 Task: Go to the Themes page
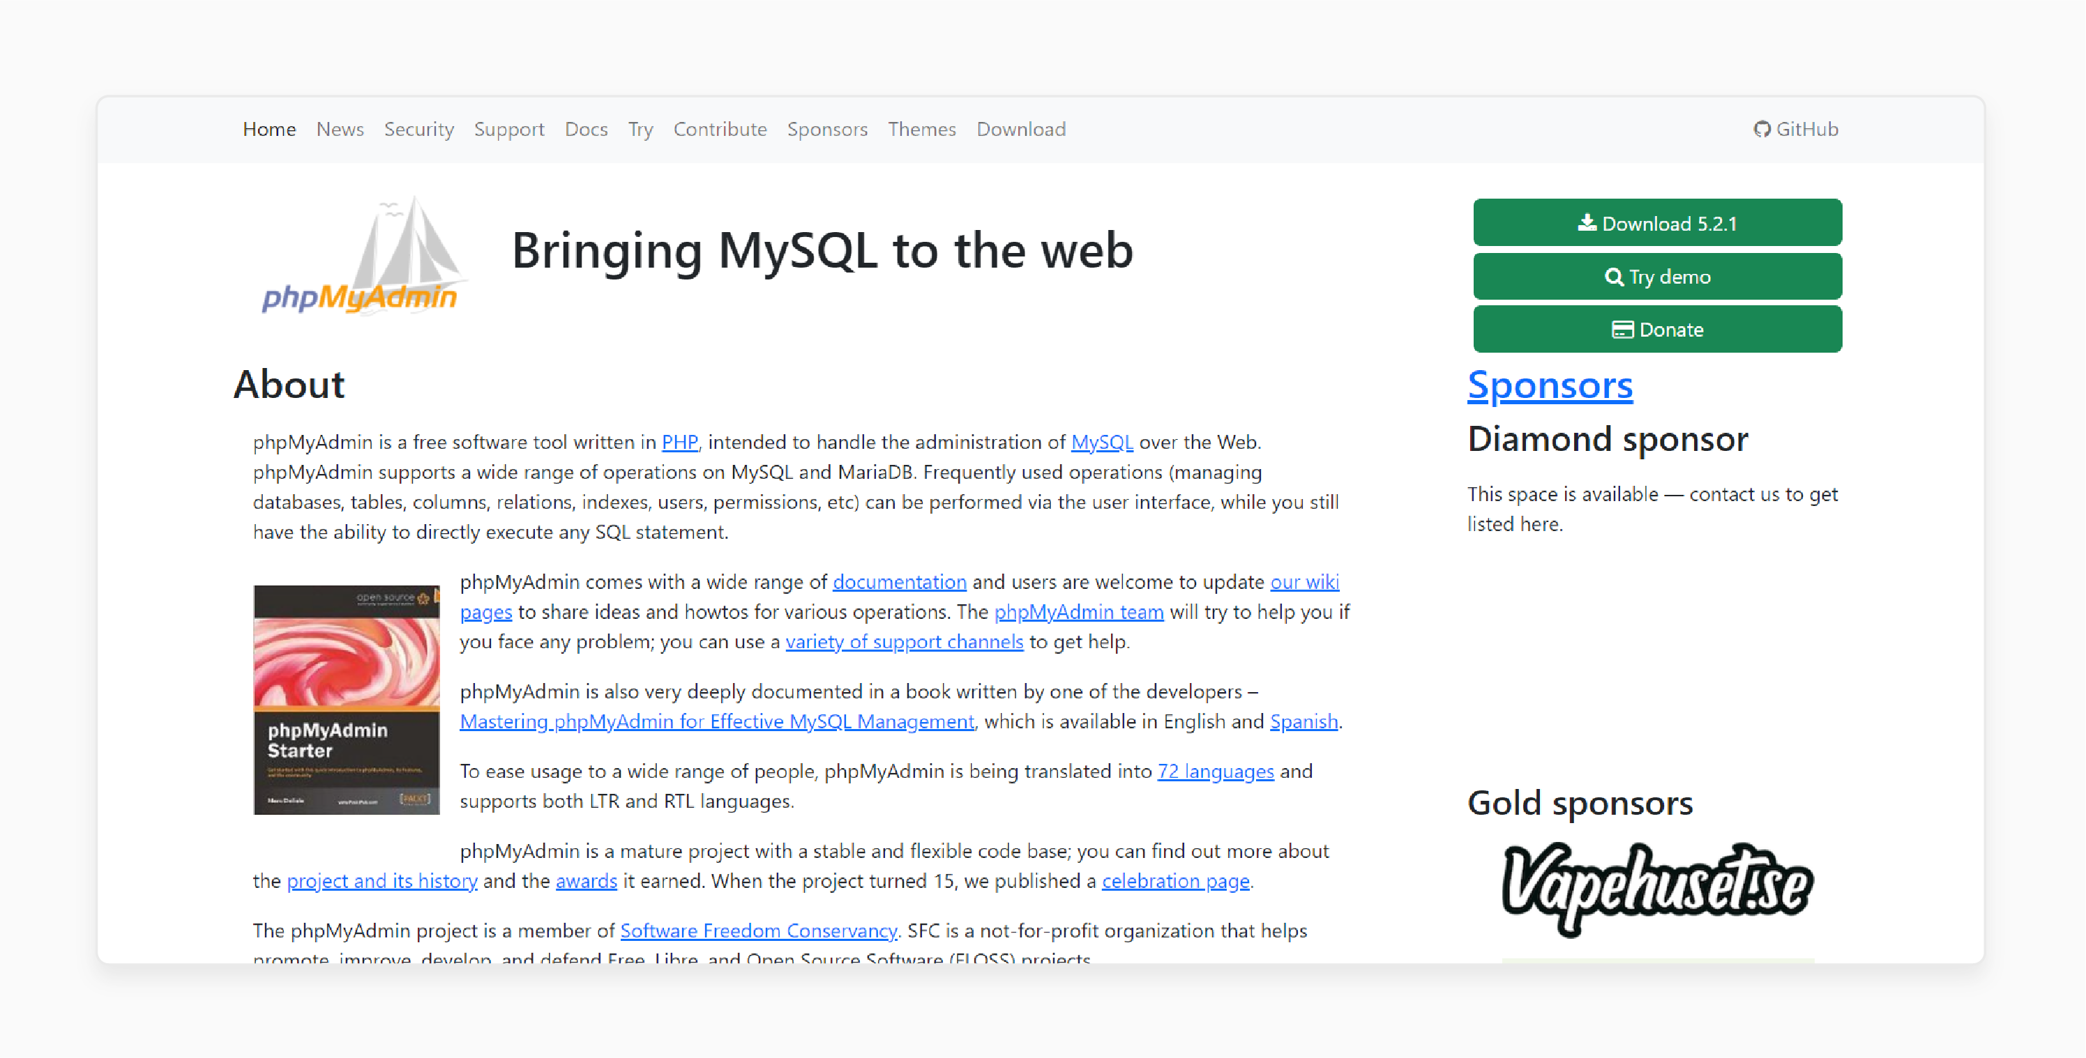point(922,130)
